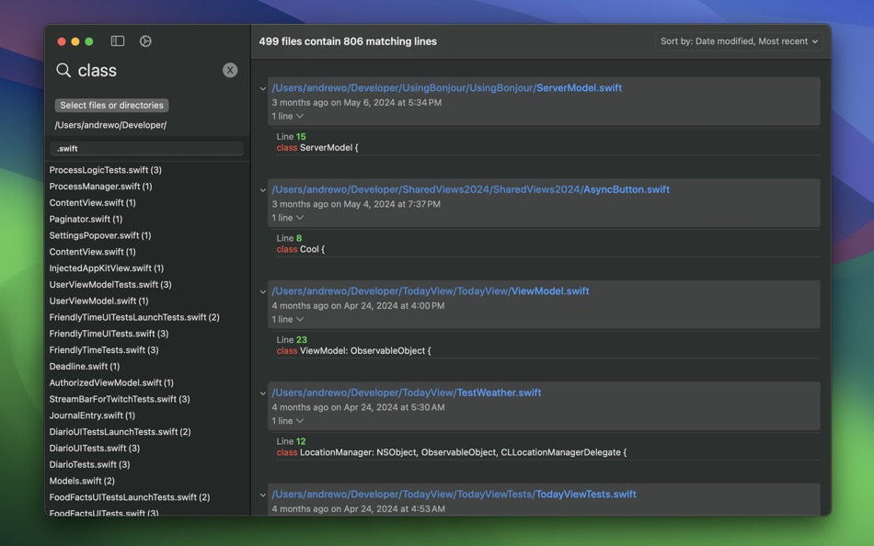Open the AsyncButton.swift file path link
874x546 pixels.
(x=470, y=189)
